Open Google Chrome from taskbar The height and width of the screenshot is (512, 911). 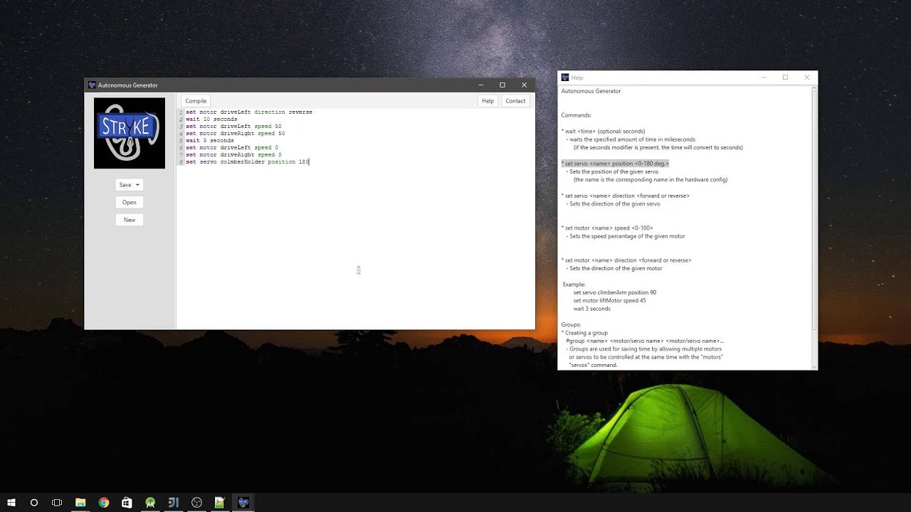click(104, 503)
